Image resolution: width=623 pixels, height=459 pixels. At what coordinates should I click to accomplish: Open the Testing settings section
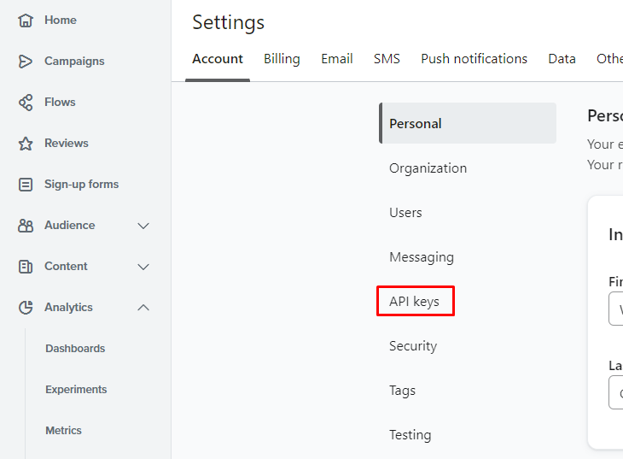coord(410,435)
